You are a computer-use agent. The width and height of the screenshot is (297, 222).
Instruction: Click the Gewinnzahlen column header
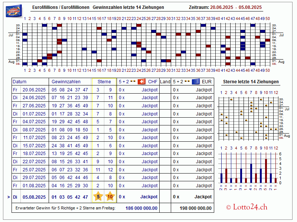[x=66, y=82]
